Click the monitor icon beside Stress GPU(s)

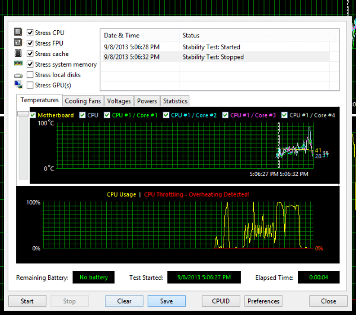[18, 84]
